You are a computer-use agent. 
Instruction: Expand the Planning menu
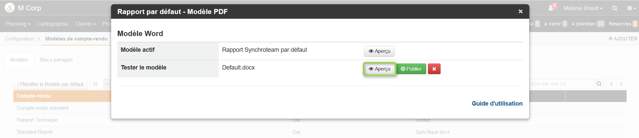(18, 24)
